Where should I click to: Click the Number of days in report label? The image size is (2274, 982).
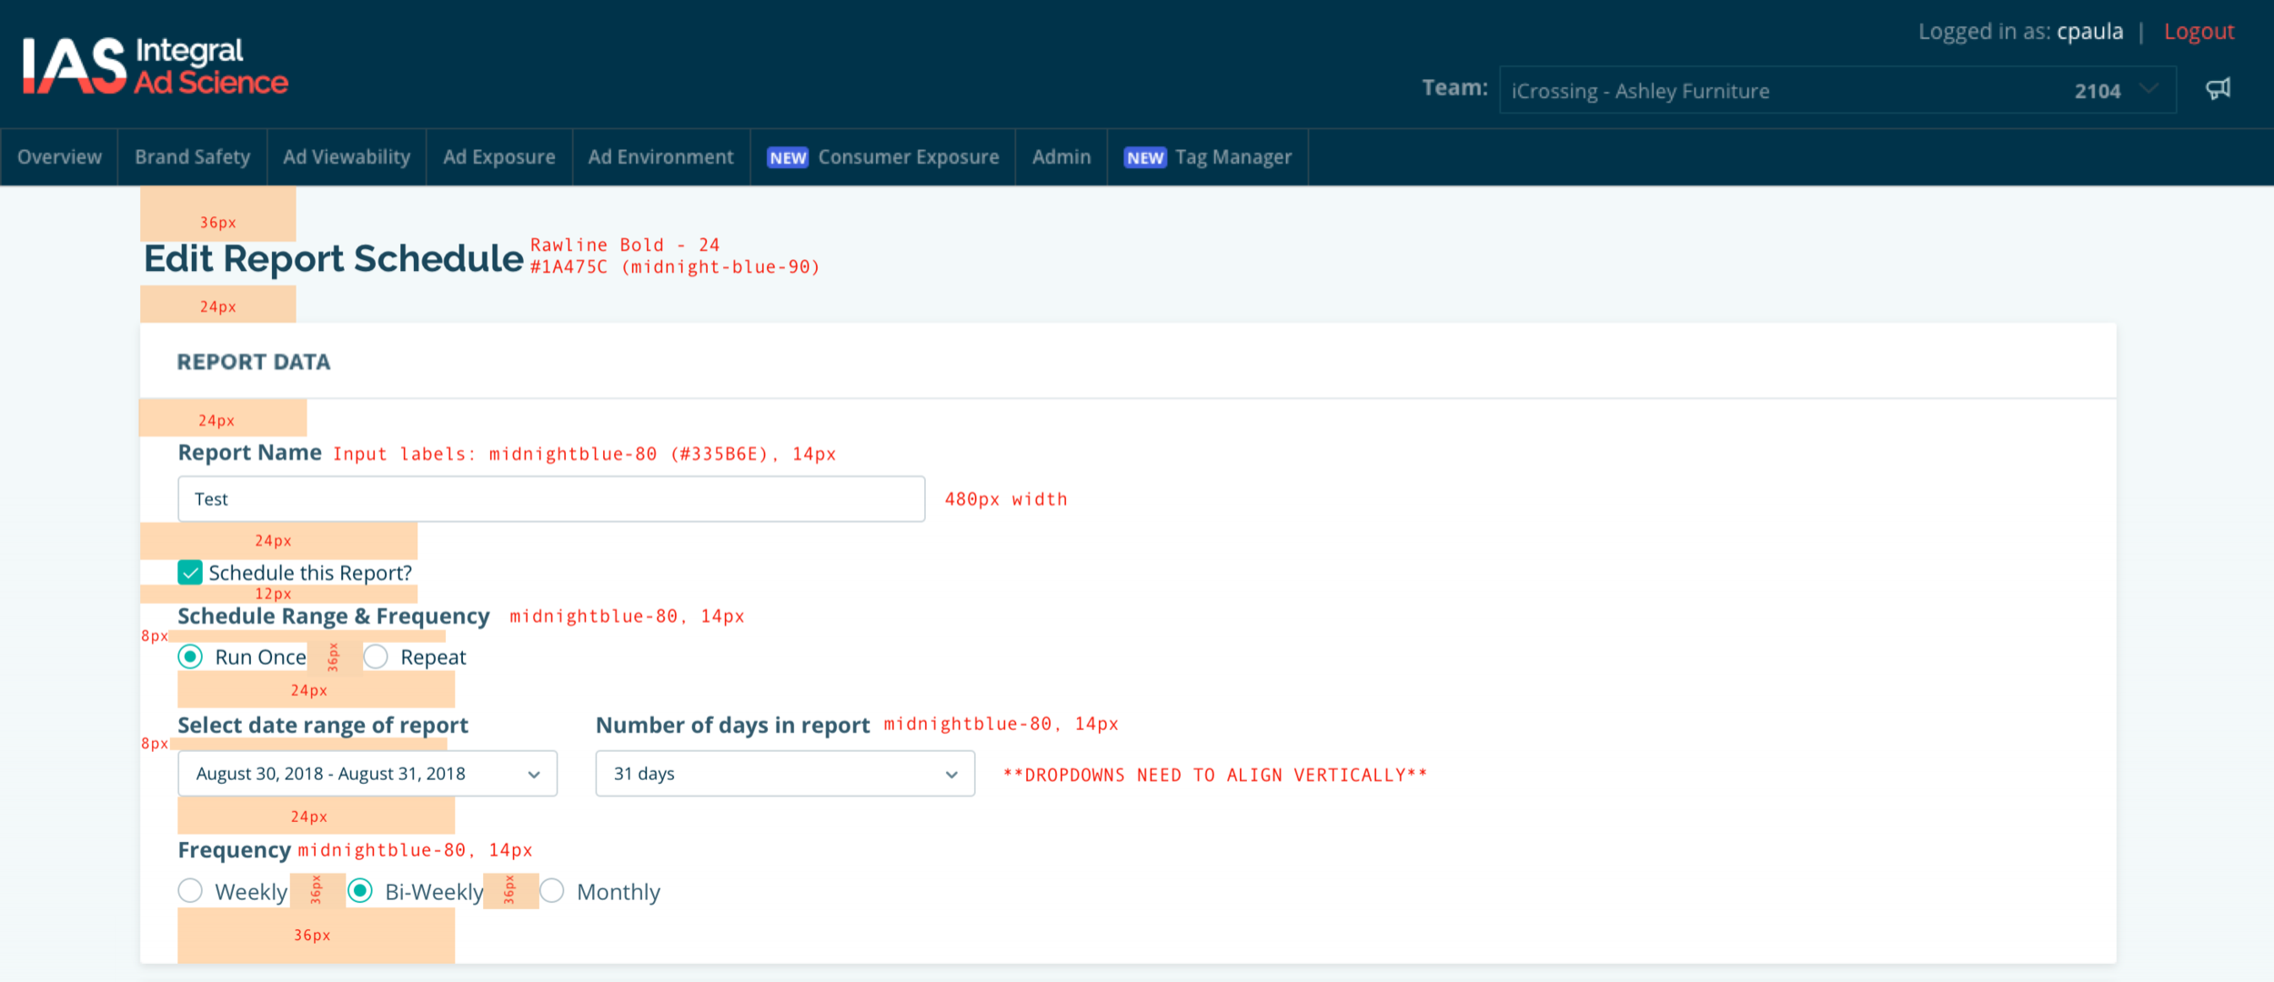tap(733, 726)
